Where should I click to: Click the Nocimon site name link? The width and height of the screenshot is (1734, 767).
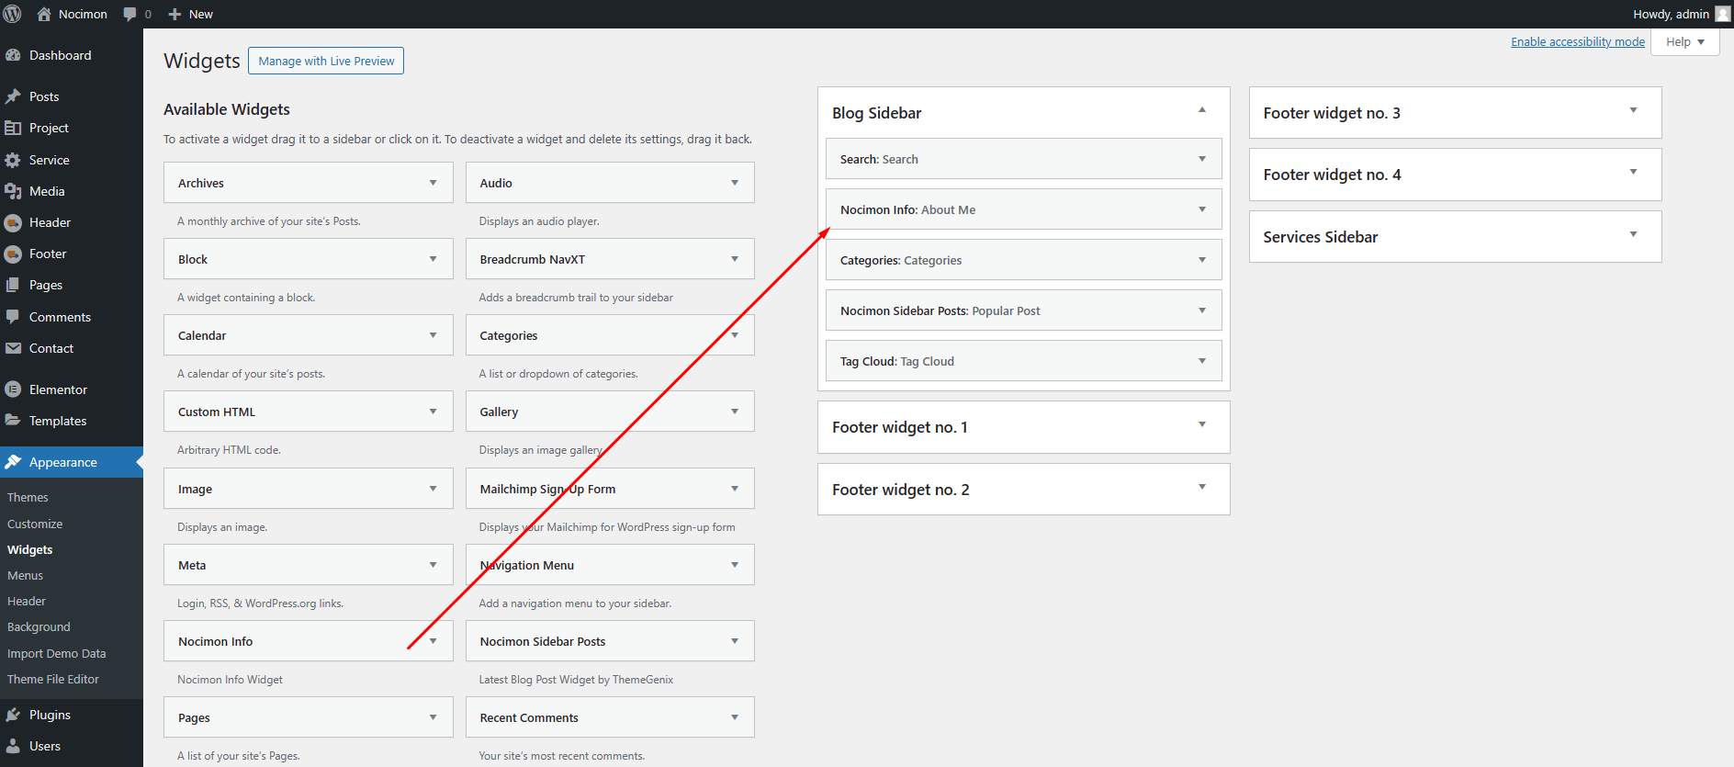[83, 14]
